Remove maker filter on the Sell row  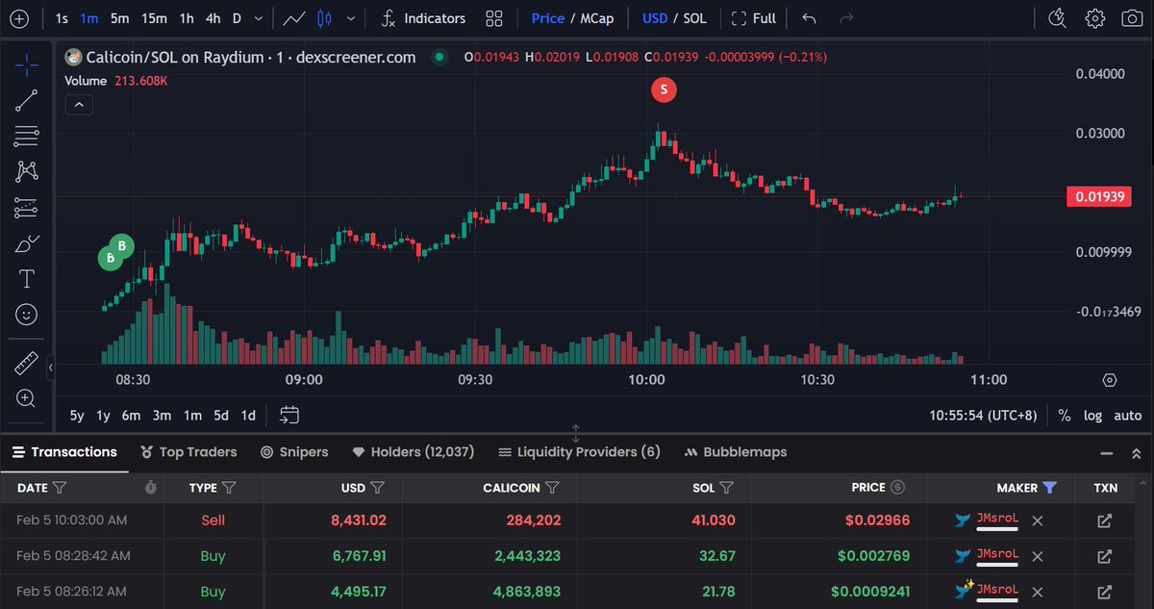click(1037, 520)
